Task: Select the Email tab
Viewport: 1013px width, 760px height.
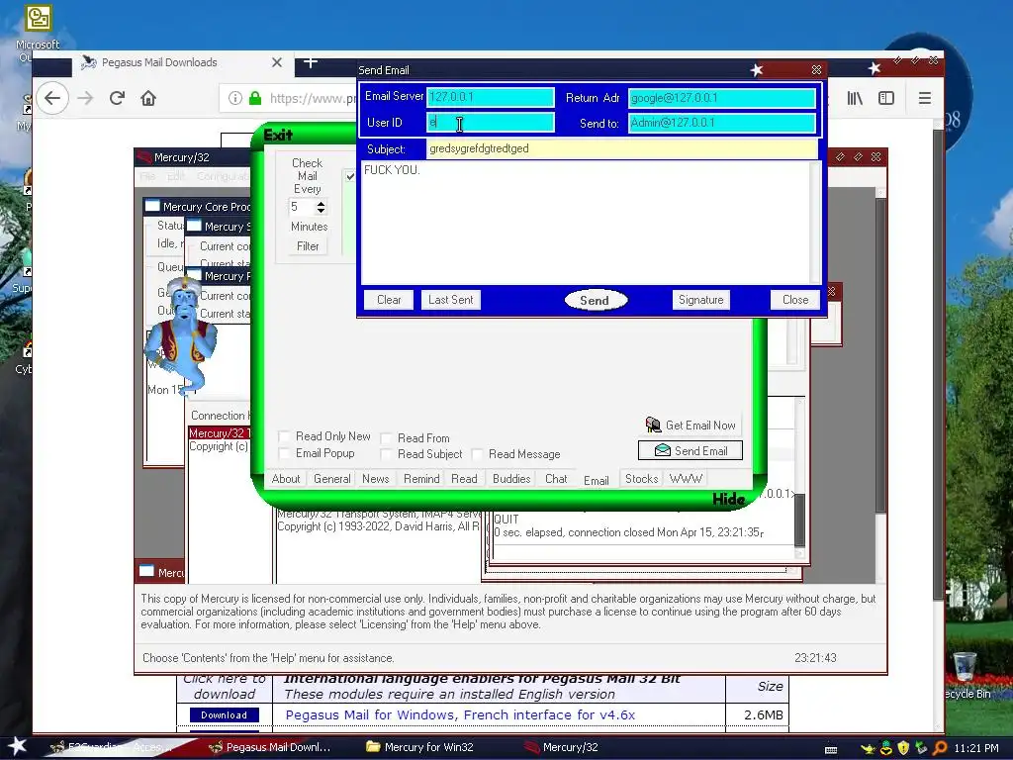Action: 596,480
